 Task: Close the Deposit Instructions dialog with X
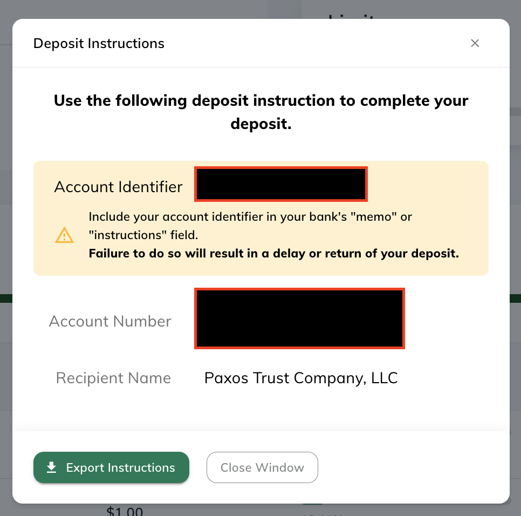pyautogui.click(x=475, y=43)
